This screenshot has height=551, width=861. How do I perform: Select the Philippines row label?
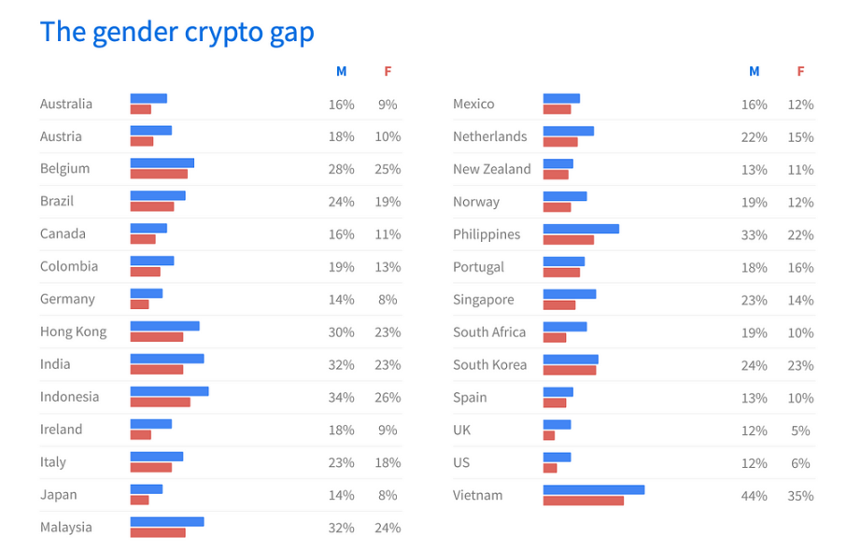[486, 234]
